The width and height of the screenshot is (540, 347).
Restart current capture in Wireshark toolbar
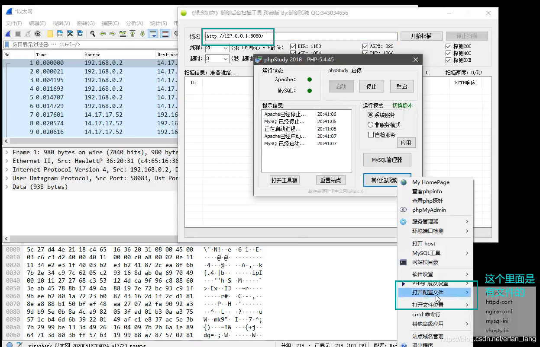pyautogui.click(x=28, y=33)
